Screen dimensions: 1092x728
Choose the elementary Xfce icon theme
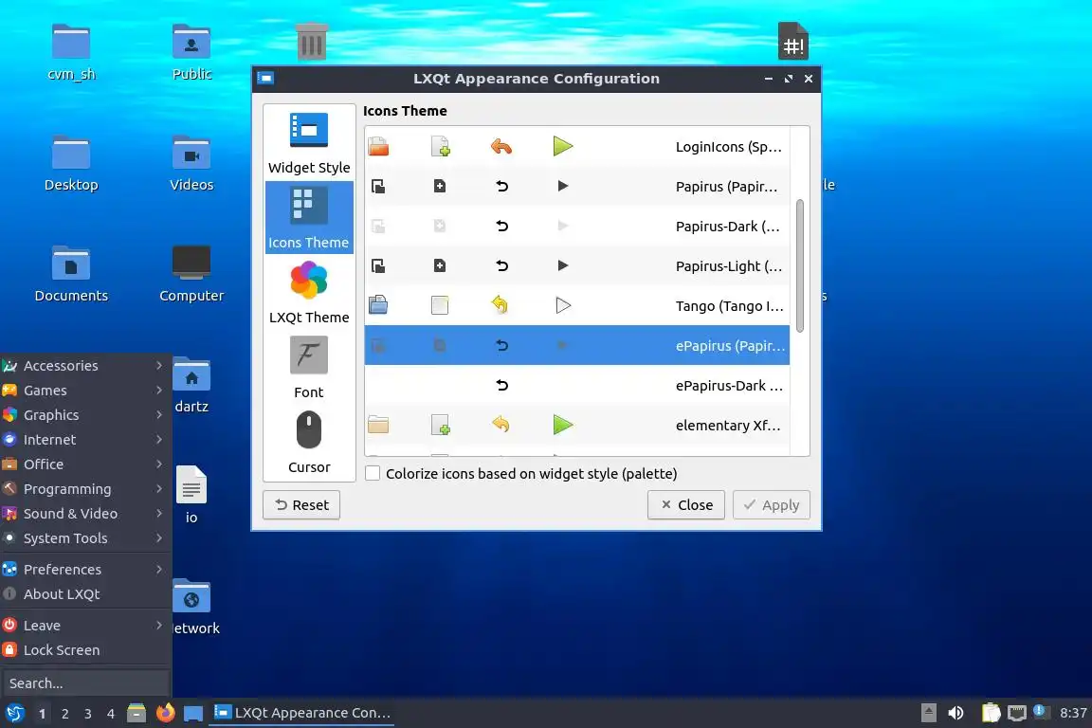576,425
